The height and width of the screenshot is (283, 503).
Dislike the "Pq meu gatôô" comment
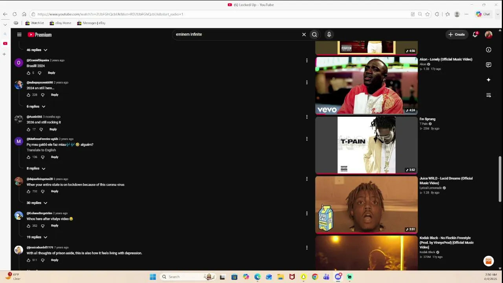[x=43, y=157]
